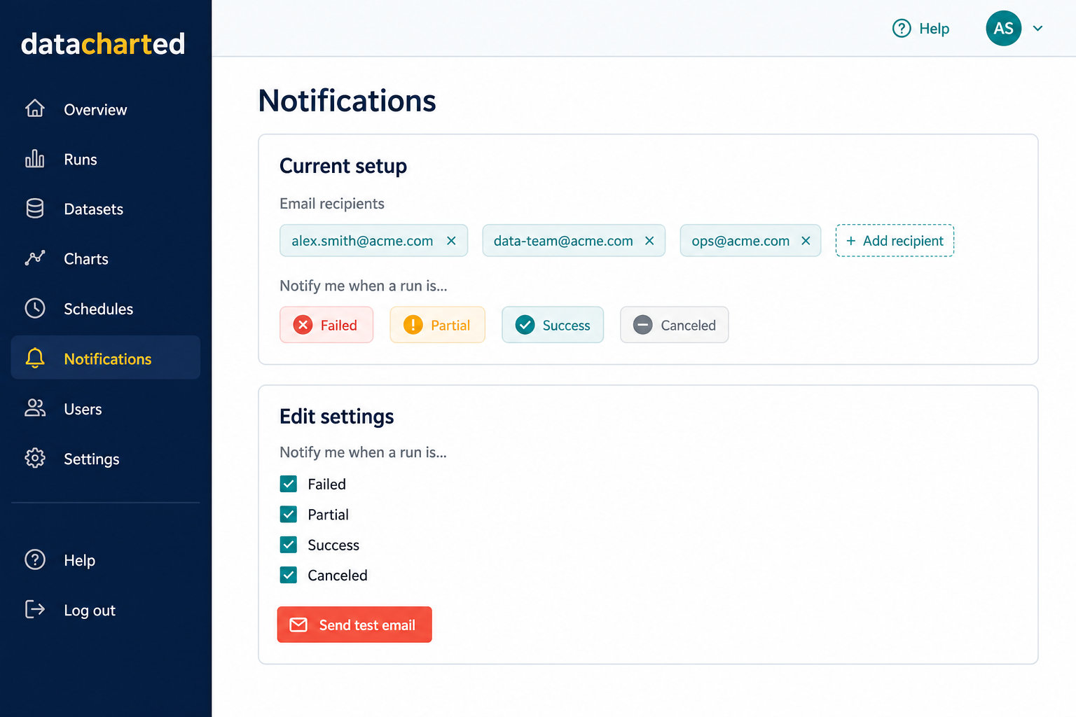
Task: Click the Charts line graph icon
Action: pos(35,258)
